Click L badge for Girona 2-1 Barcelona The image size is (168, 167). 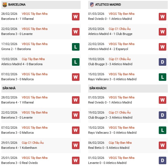coord(76,47)
